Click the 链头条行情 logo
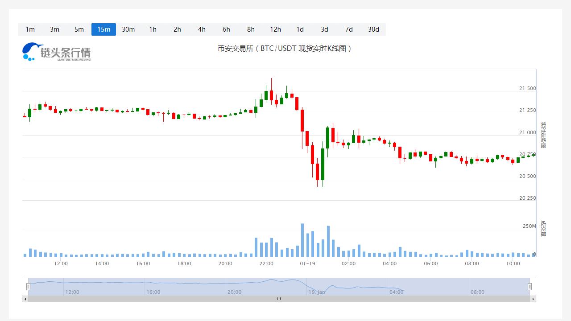The image size is (571, 321). coord(56,52)
